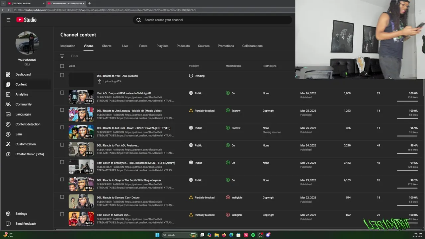Click the Send feedback icon
Screen dimensions: 425x239
(x=8, y=224)
